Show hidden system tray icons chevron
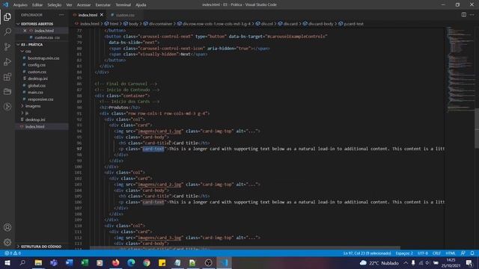This screenshot has width=479, height=269. coord(406,262)
